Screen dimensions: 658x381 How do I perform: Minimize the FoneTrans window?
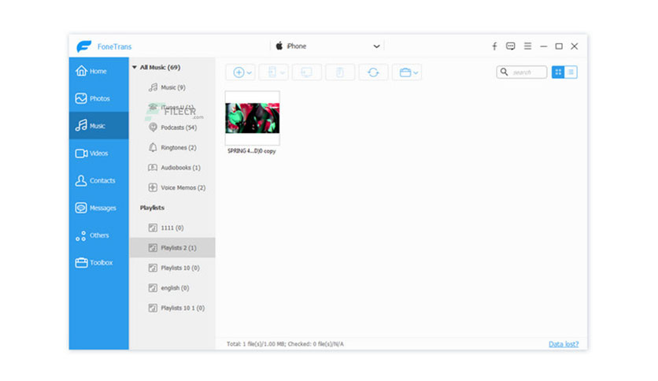pos(543,46)
